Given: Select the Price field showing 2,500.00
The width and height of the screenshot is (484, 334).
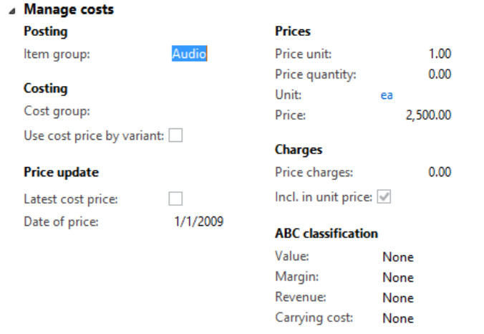Looking at the screenshot, I should 428,115.
